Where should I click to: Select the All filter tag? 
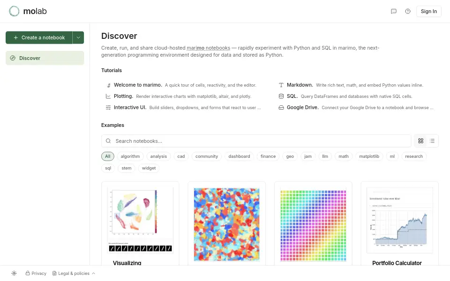click(x=108, y=156)
